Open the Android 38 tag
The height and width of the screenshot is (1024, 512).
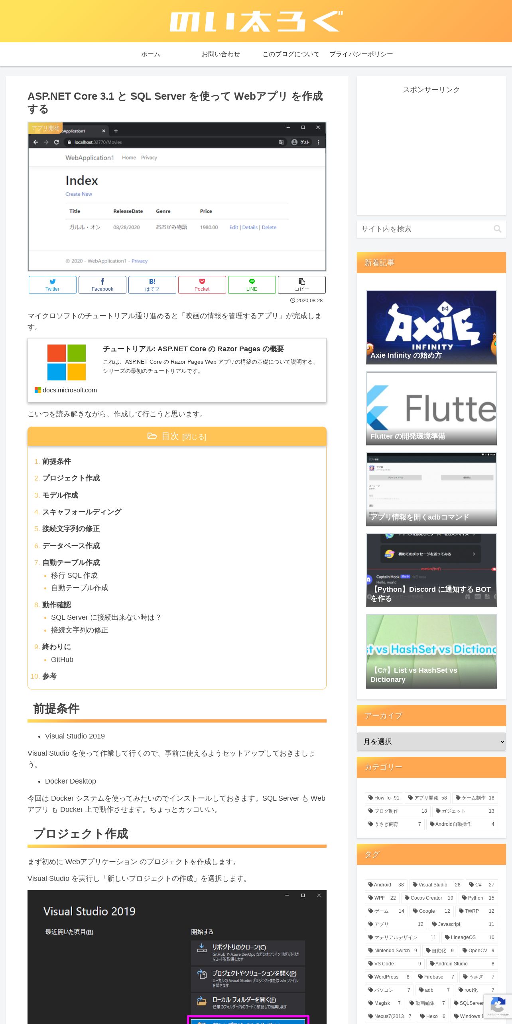[386, 885]
